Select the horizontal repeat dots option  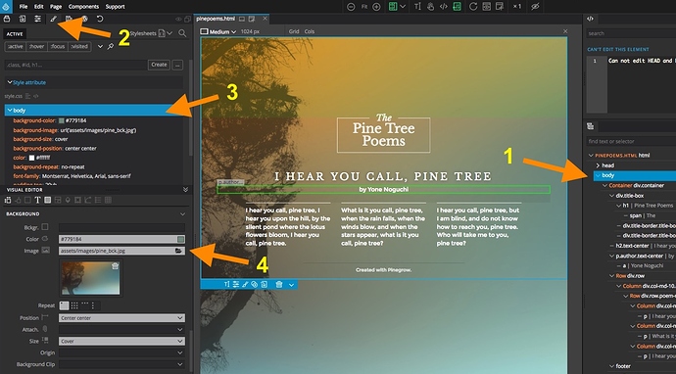click(x=85, y=304)
